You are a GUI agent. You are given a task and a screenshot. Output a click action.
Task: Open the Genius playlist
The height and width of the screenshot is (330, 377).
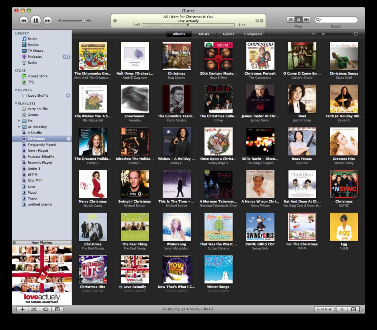point(33,115)
